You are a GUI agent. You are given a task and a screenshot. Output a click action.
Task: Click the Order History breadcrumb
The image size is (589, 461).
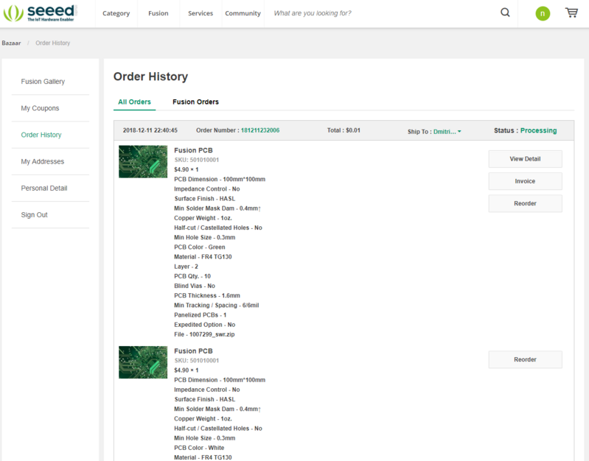tap(52, 43)
